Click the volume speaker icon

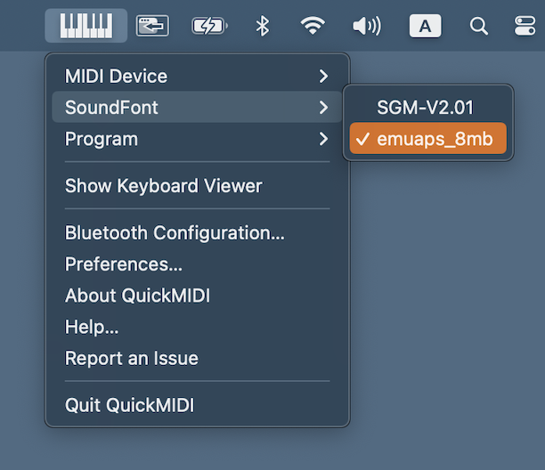click(366, 26)
